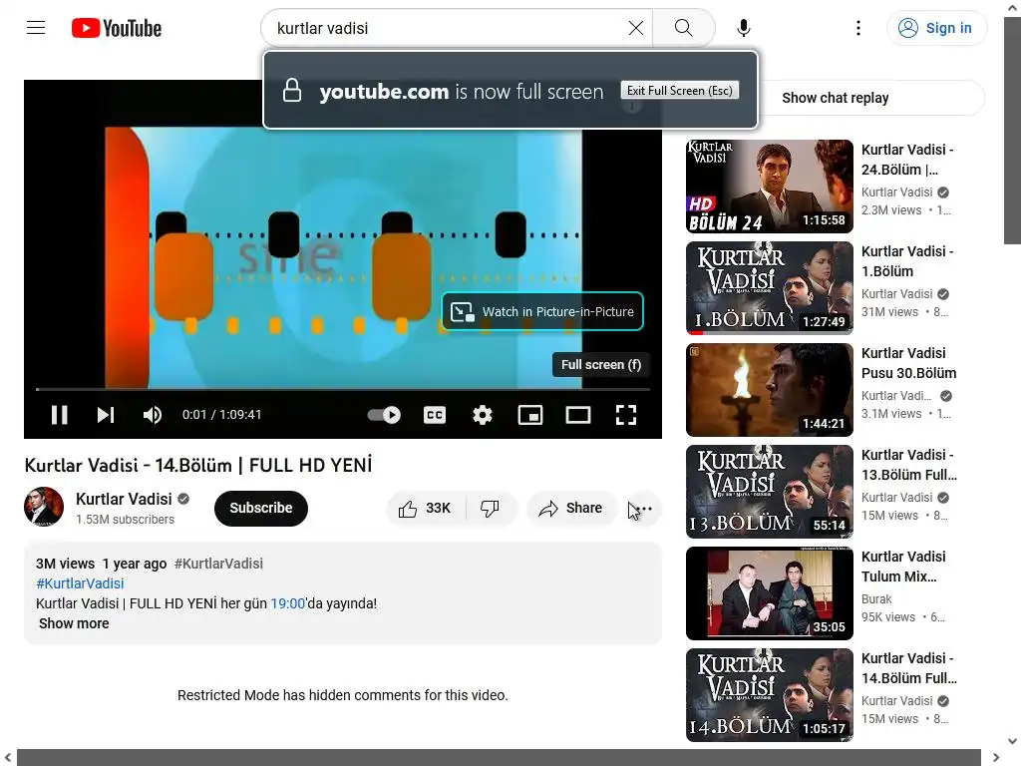Image resolution: width=1021 pixels, height=766 pixels.
Task: Open the hamburger guide menu
Action: (36, 28)
